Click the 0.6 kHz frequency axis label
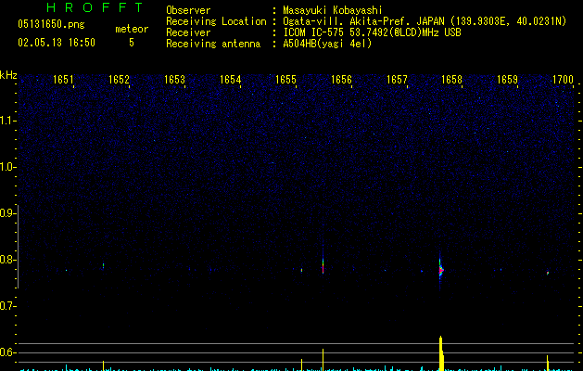Image resolution: width=583 pixels, height=371 pixels. pyautogui.click(x=7, y=352)
